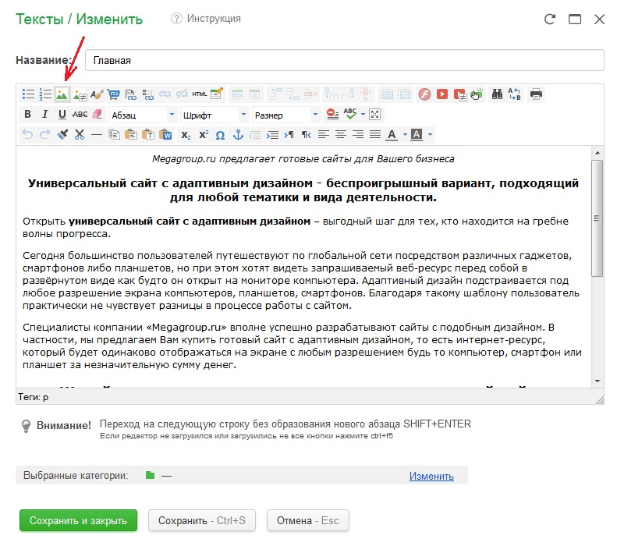The height and width of the screenshot is (546, 617).
Task: Align text left
Action: coord(324,134)
